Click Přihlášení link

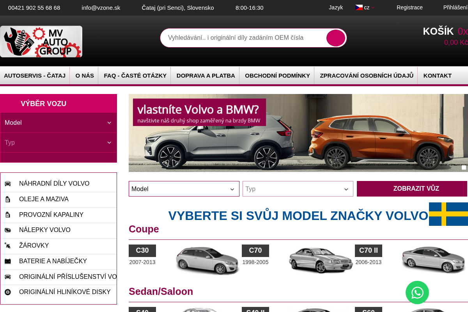click(x=456, y=7)
